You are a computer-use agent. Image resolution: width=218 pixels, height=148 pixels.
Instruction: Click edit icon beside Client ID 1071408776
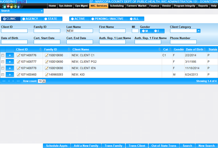coord(18,55)
